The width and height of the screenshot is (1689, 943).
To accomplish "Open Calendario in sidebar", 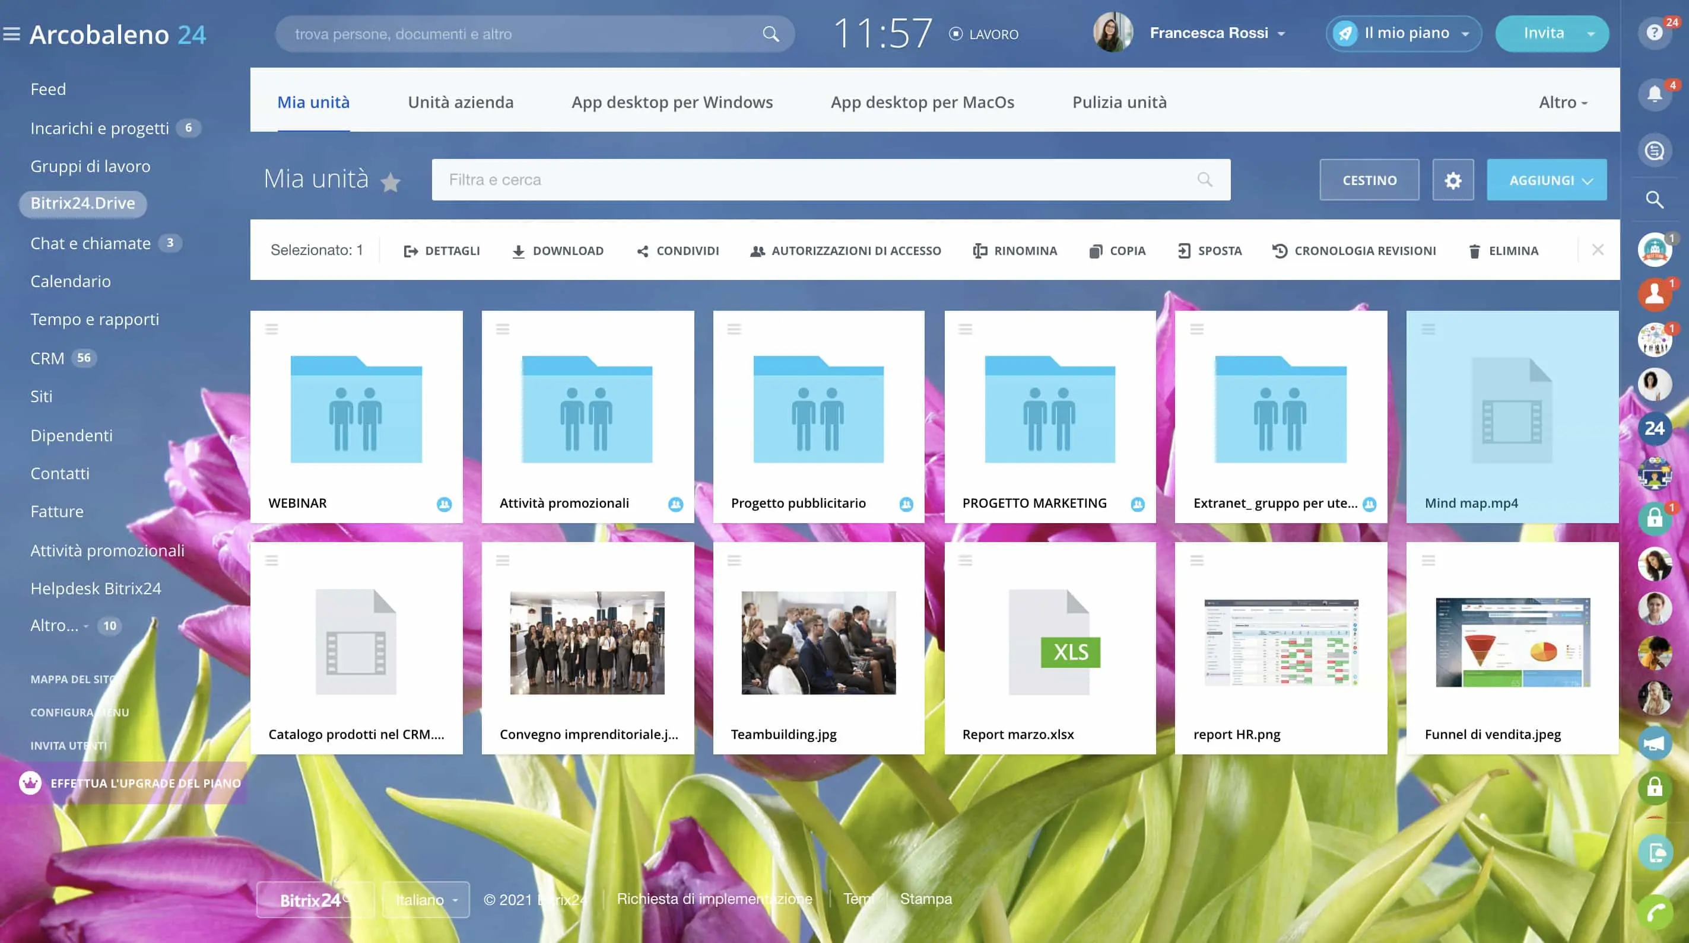I will (70, 281).
